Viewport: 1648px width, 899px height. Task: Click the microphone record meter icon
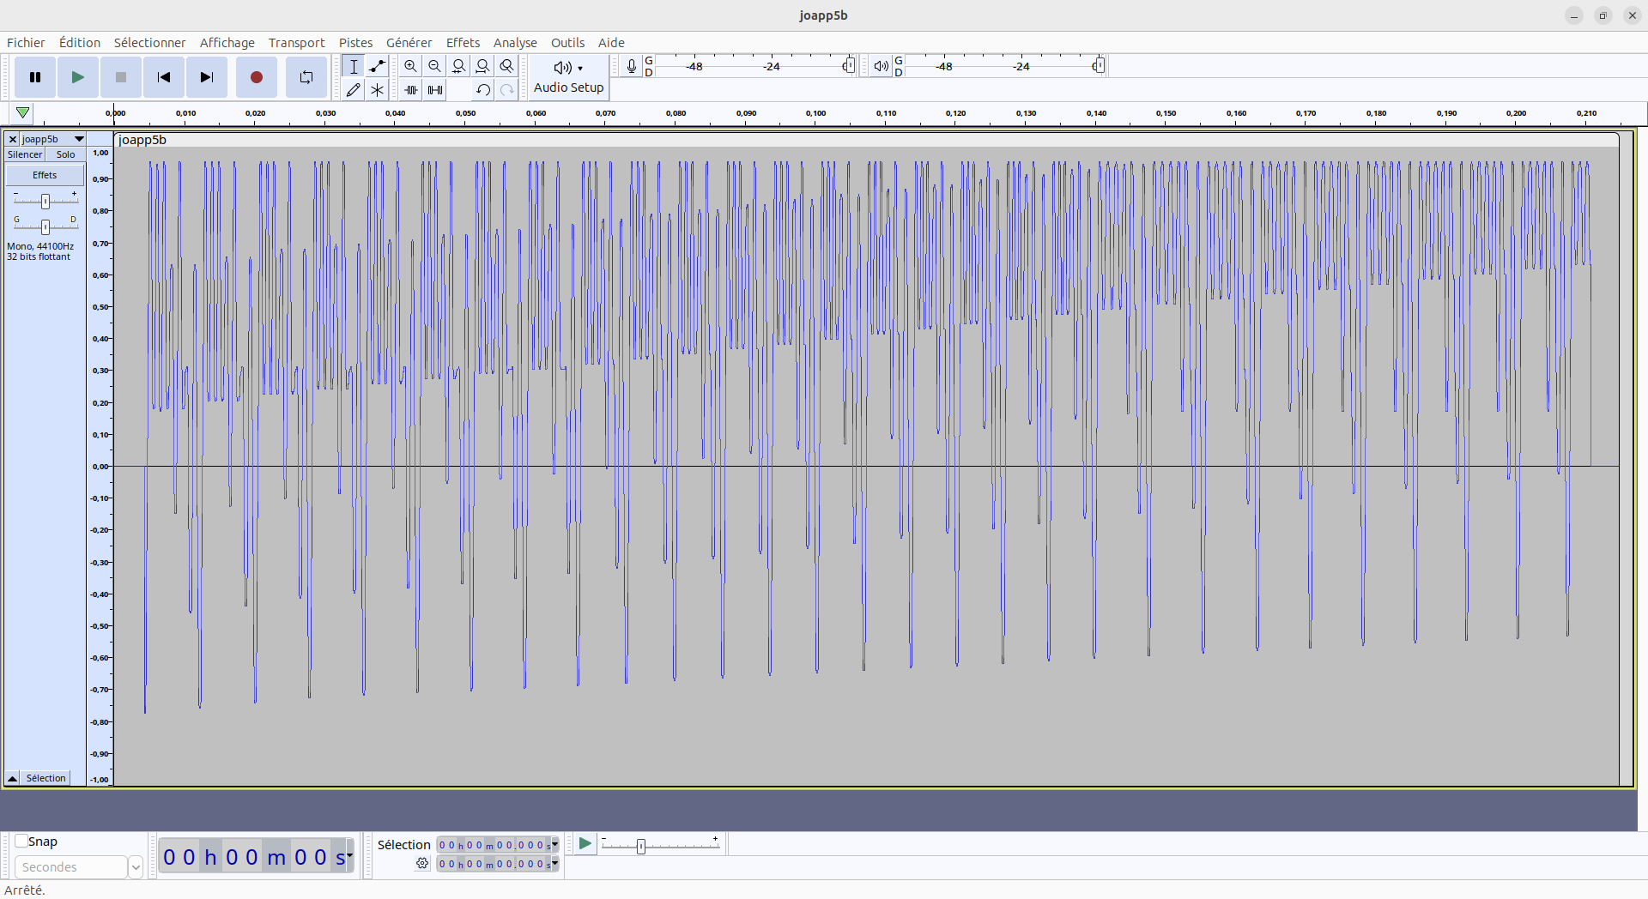[x=632, y=66]
